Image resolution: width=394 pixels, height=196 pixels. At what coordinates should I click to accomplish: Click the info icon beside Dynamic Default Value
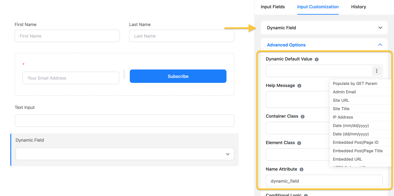point(317,59)
